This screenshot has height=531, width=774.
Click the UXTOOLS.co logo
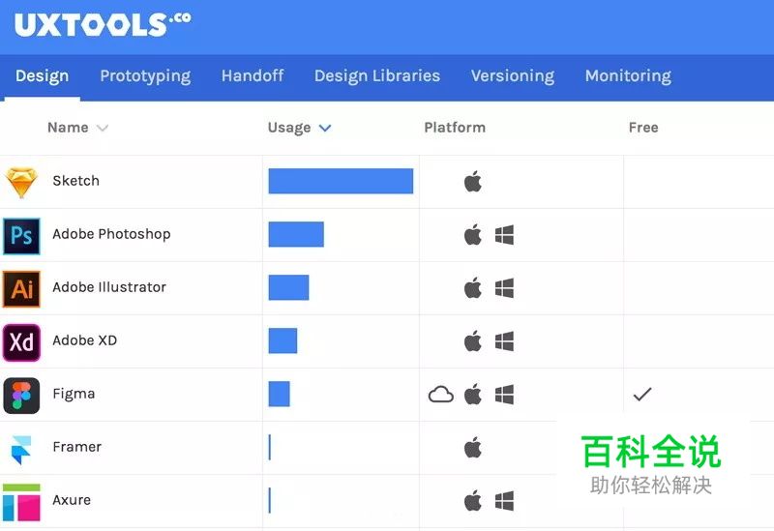coord(103,24)
